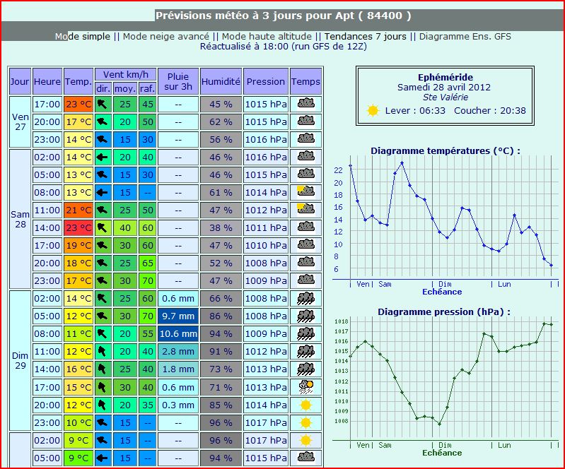Click the Diagramme pression (hPa) title
This screenshot has width=565, height=469.
pyautogui.click(x=444, y=311)
